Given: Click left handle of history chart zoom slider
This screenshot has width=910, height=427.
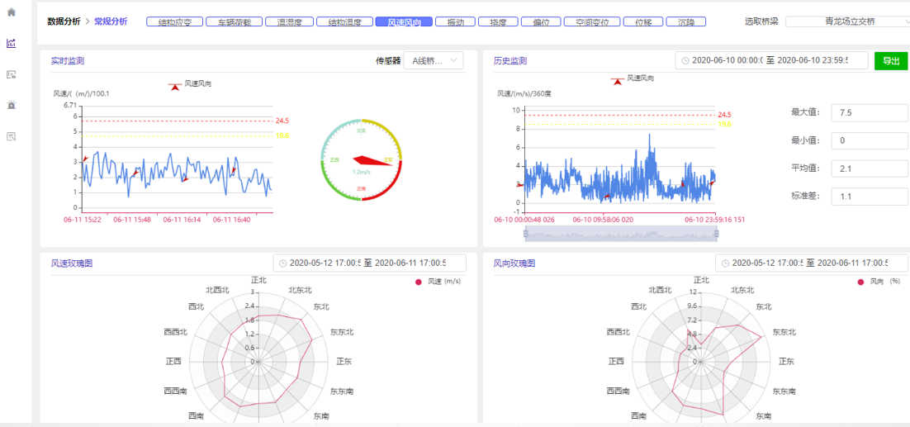Looking at the screenshot, I should [x=525, y=234].
